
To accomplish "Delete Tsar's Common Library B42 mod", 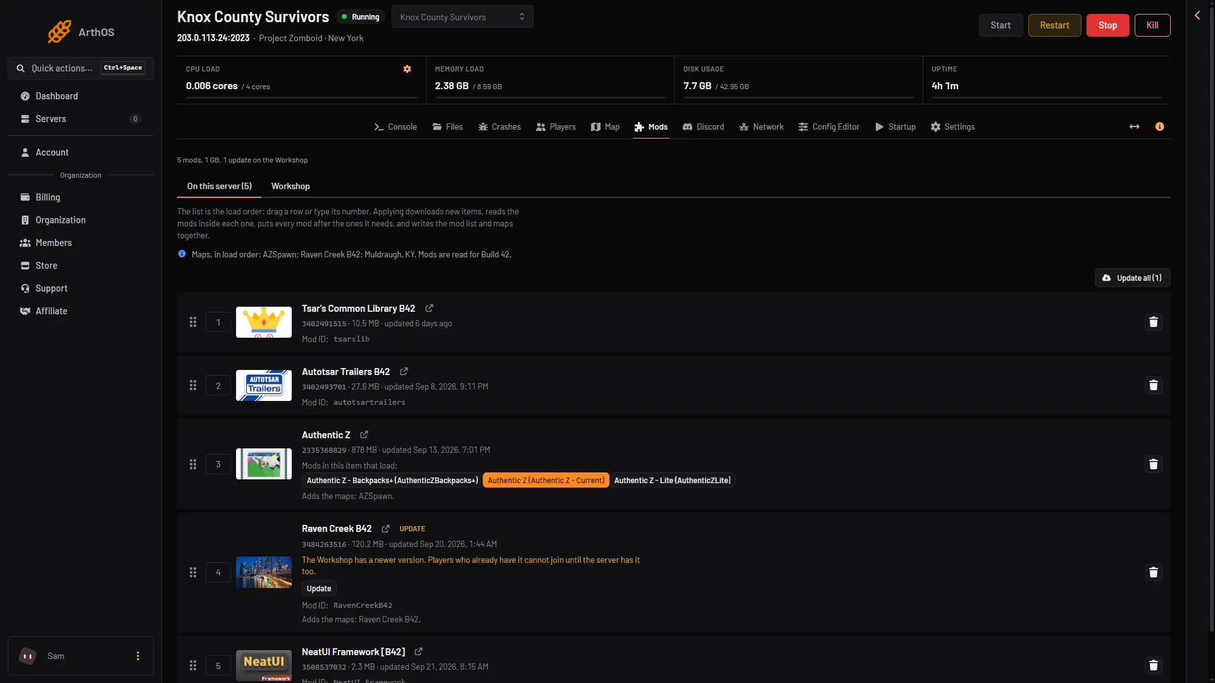I will (1154, 323).
